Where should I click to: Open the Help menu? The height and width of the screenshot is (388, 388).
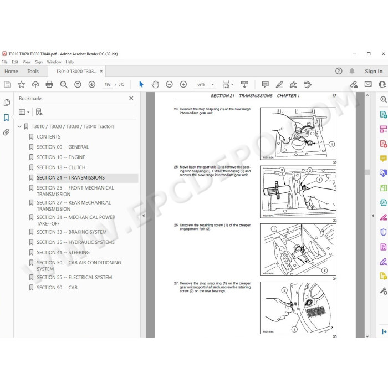pyautogui.click(x=69, y=62)
